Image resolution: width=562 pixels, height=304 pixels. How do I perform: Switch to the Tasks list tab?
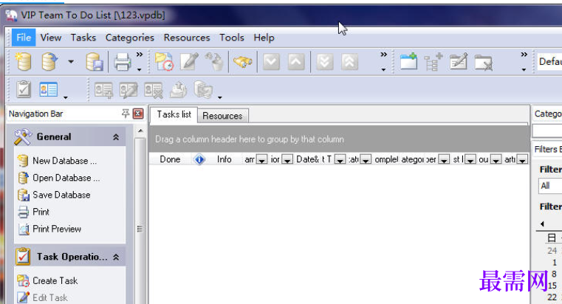point(174,114)
